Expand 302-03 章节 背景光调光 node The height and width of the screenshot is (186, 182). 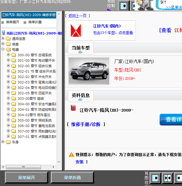point(8,82)
